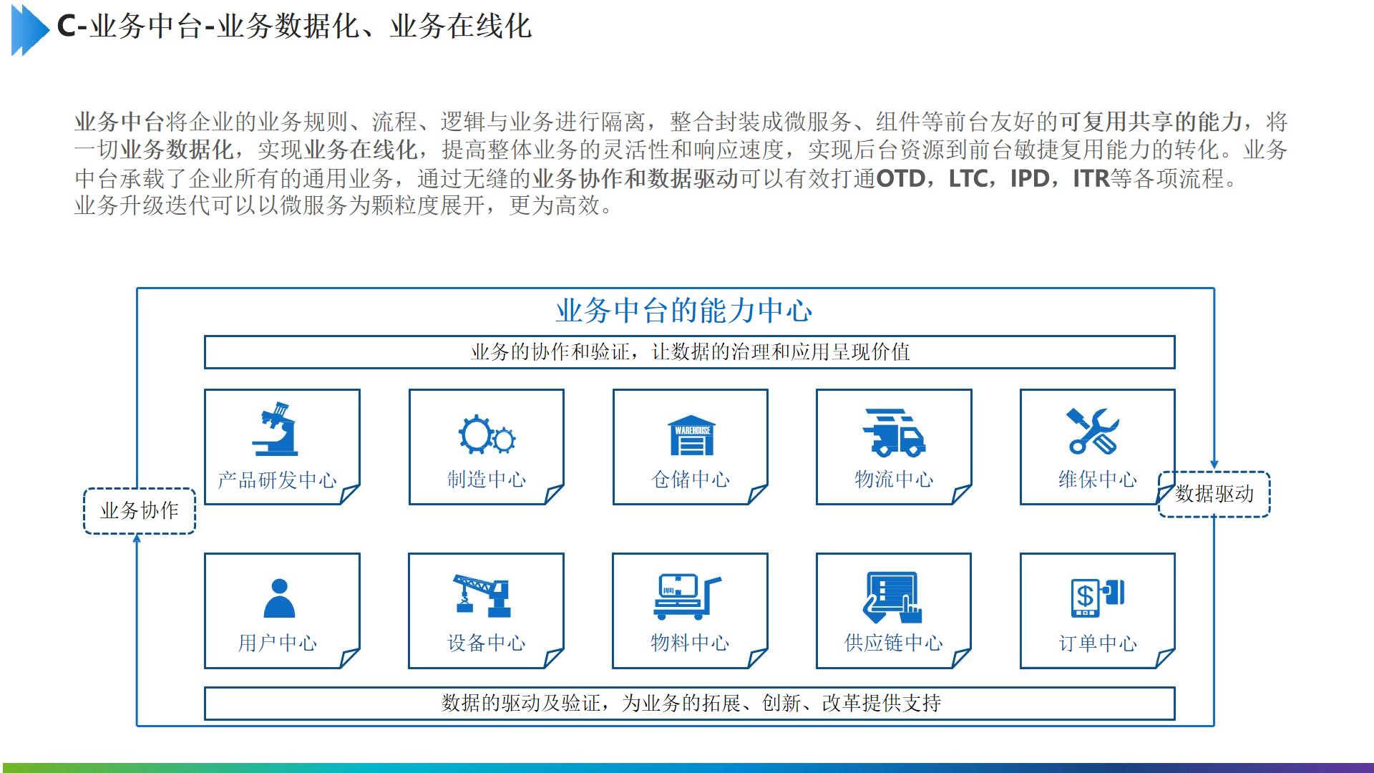Viewport: 1374px width, 773px height.
Task: Click the paragraph line 业务升级迭代可以以微服务
Action: click(x=343, y=206)
